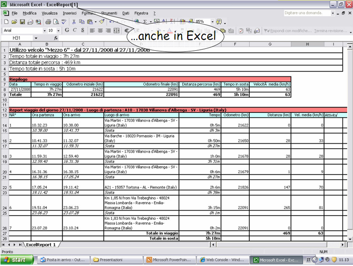Click the Insert Function fx button

coord(56,38)
